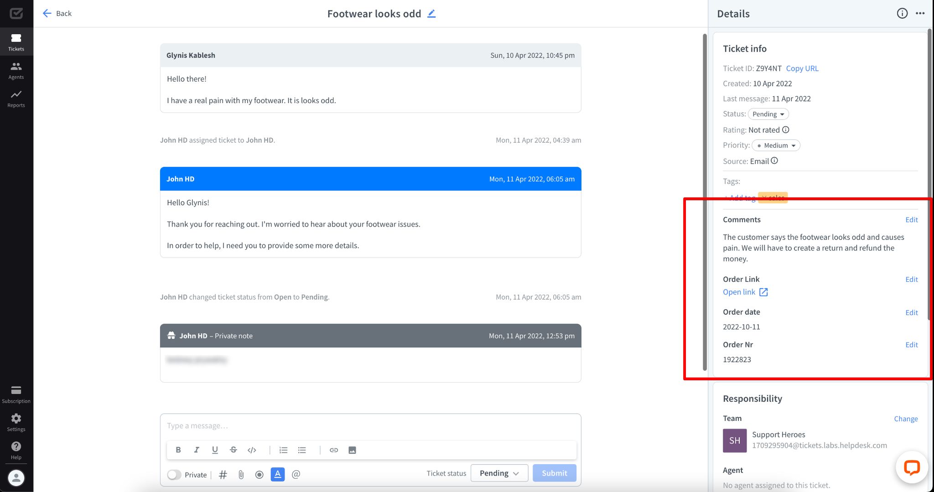Viewport: 934px width, 492px height.
Task: Insert bulleted list in message editor
Action: (x=302, y=450)
